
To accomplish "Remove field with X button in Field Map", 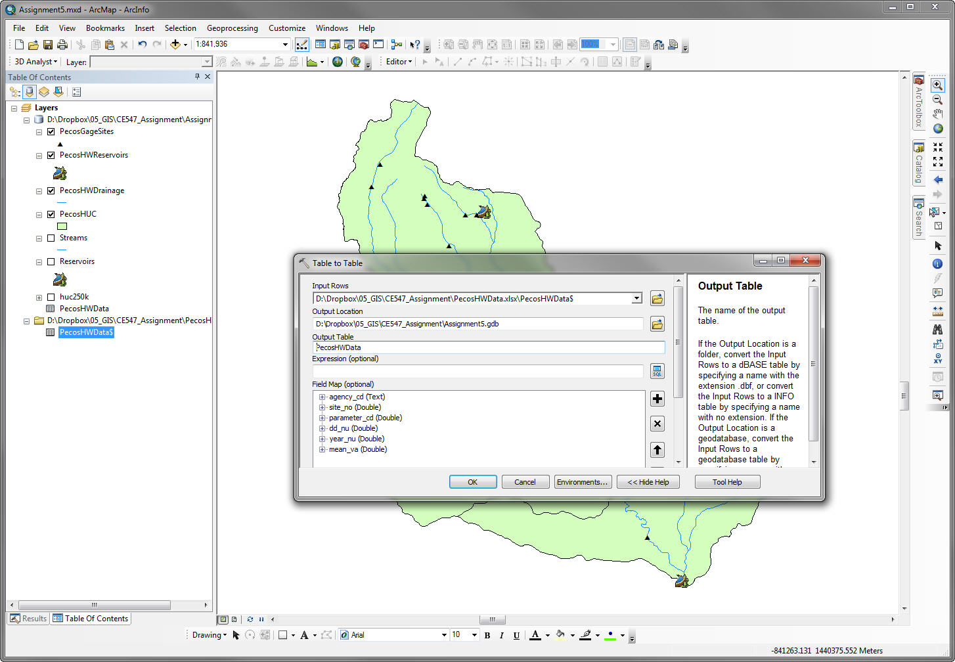I will click(x=657, y=424).
